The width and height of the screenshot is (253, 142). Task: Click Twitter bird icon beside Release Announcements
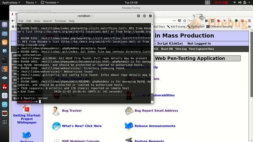[x=129, y=126]
